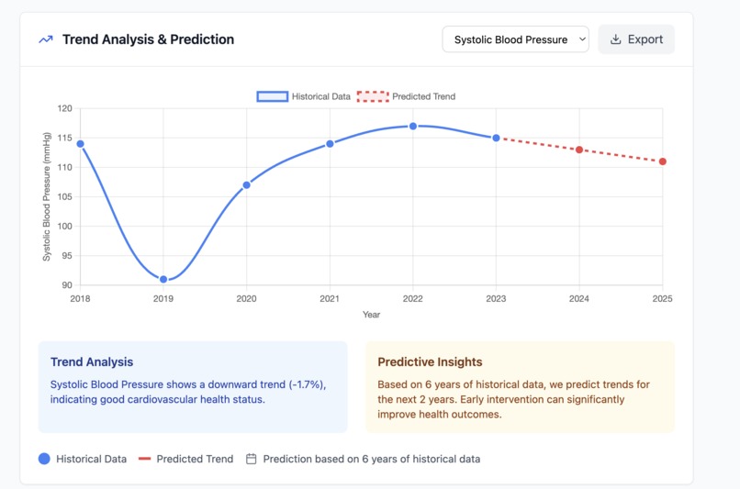The image size is (740, 489).
Task: Click the 2023 data point on chart
Action: point(496,139)
